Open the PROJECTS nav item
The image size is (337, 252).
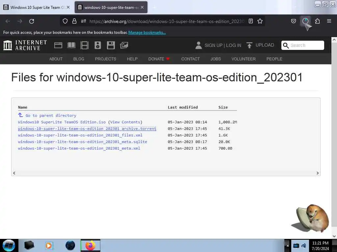(106, 59)
